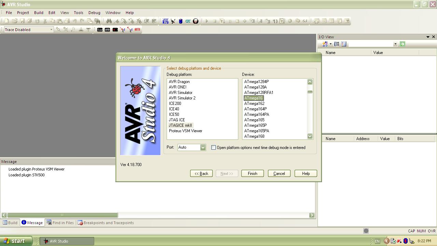Click the Run to Cursor braces icon
437x246 pixels.
[x=275, y=21]
